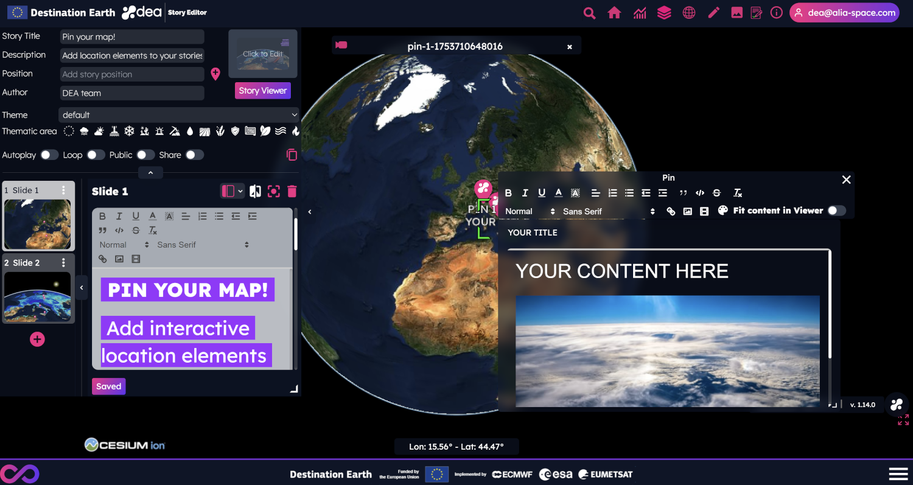Screen dimensions: 913x485
Task: Turn on Fit content in Viewer
Action: (x=836, y=211)
